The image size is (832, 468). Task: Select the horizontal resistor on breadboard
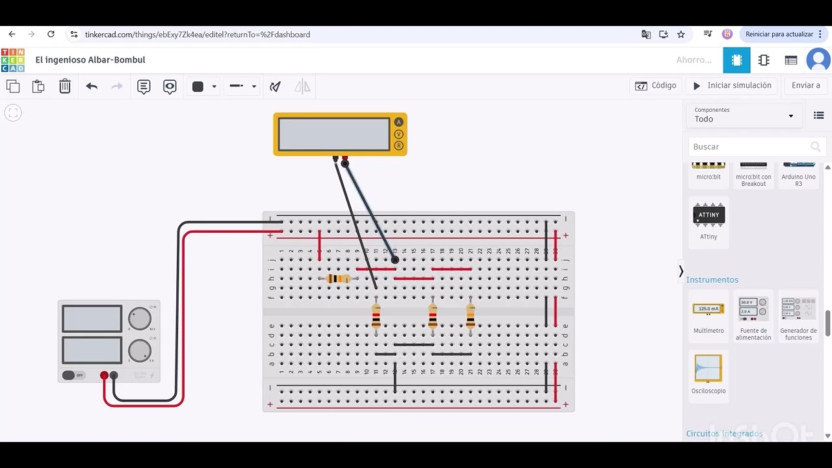point(338,279)
